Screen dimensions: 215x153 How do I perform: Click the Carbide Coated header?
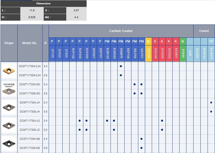121,31
